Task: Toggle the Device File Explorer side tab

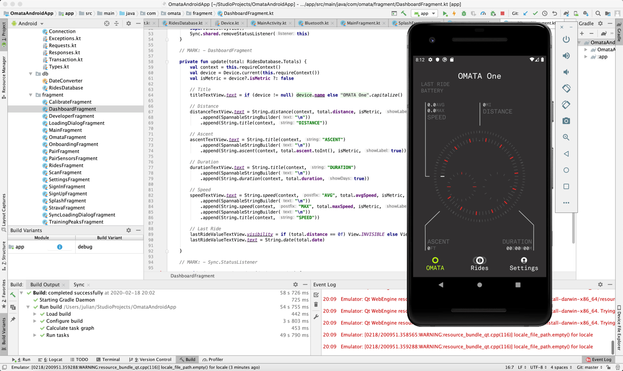Action: pyautogui.click(x=619, y=327)
